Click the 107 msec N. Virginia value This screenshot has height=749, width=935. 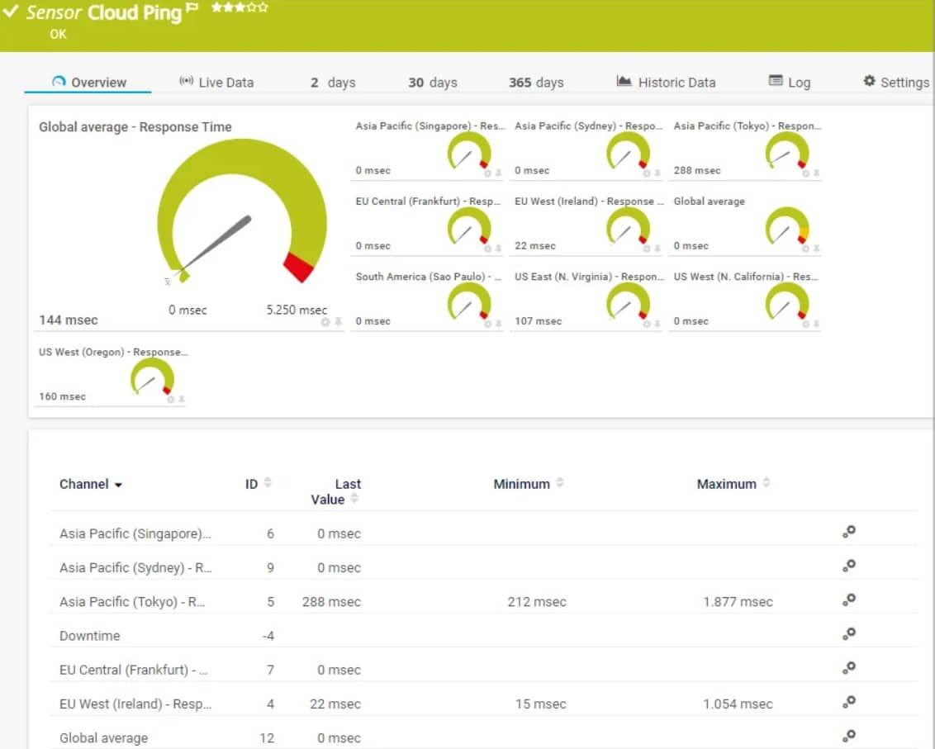538,321
